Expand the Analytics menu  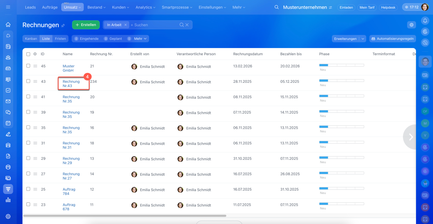pyautogui.click(x=146, y=7)
